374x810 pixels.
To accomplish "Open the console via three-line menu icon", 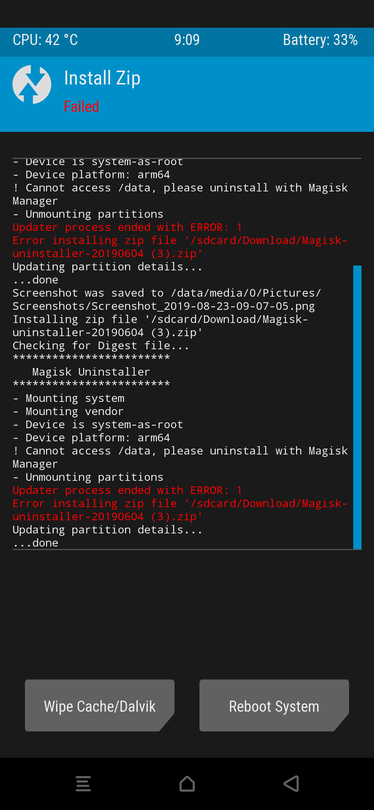I will coord(83,783).
